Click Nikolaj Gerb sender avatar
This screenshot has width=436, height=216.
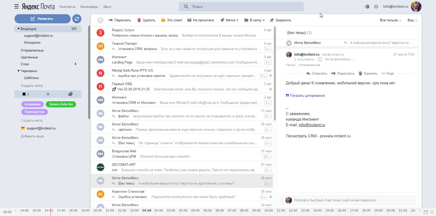(x=100, y=73)
